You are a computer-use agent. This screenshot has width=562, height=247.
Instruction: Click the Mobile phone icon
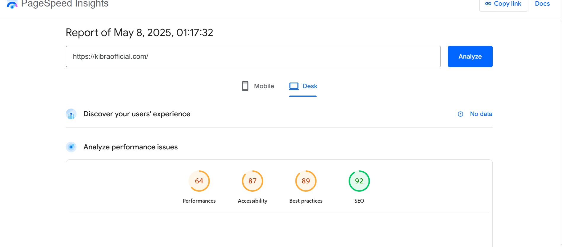click(x=245, y=86)
